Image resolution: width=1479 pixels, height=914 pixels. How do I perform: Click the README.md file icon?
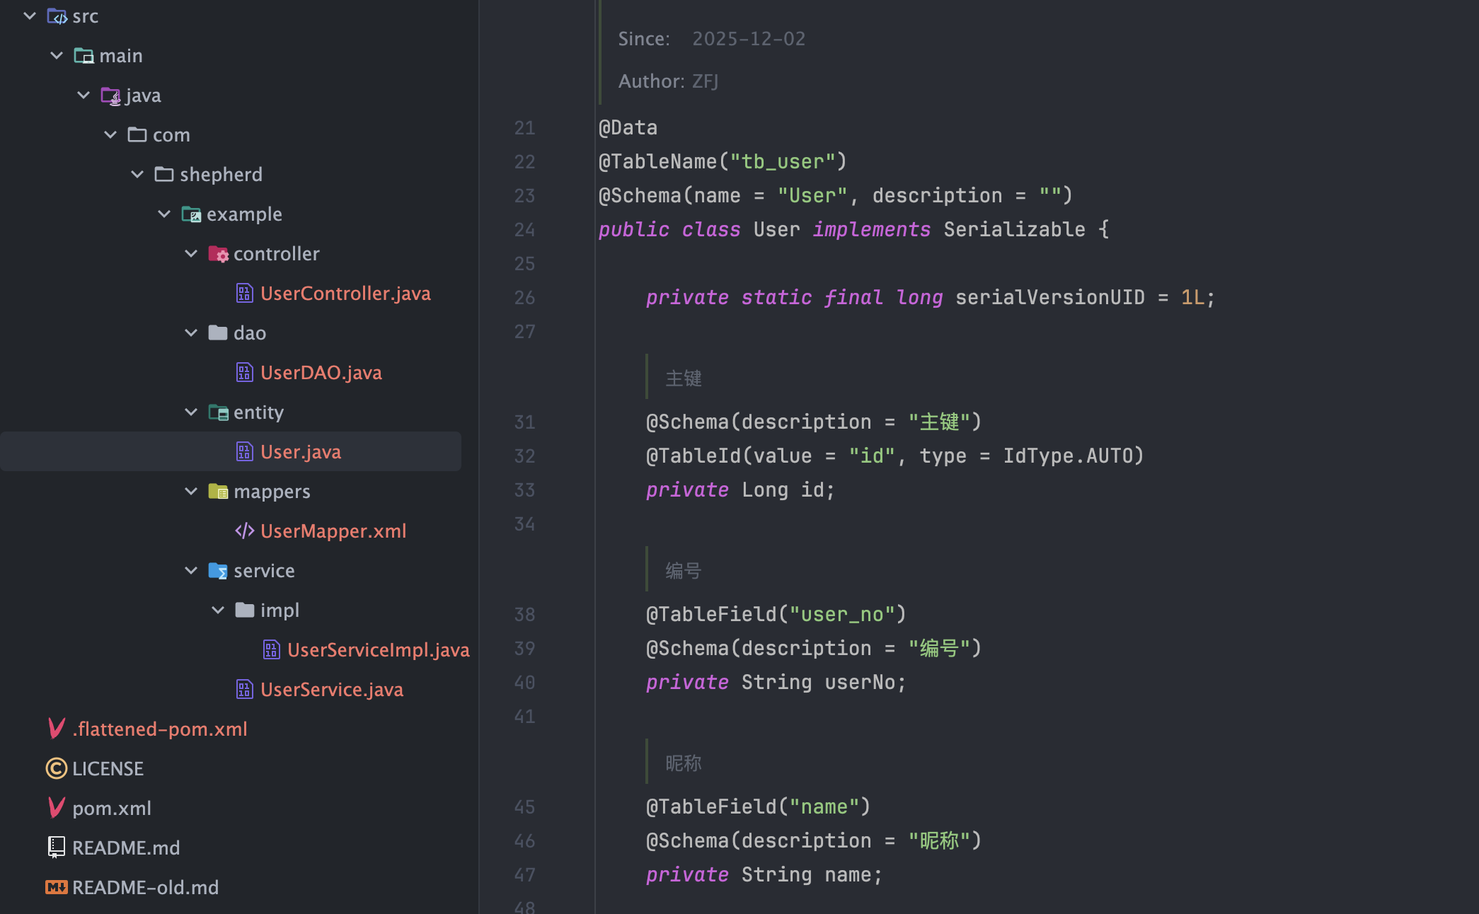[x=57, y=848]
